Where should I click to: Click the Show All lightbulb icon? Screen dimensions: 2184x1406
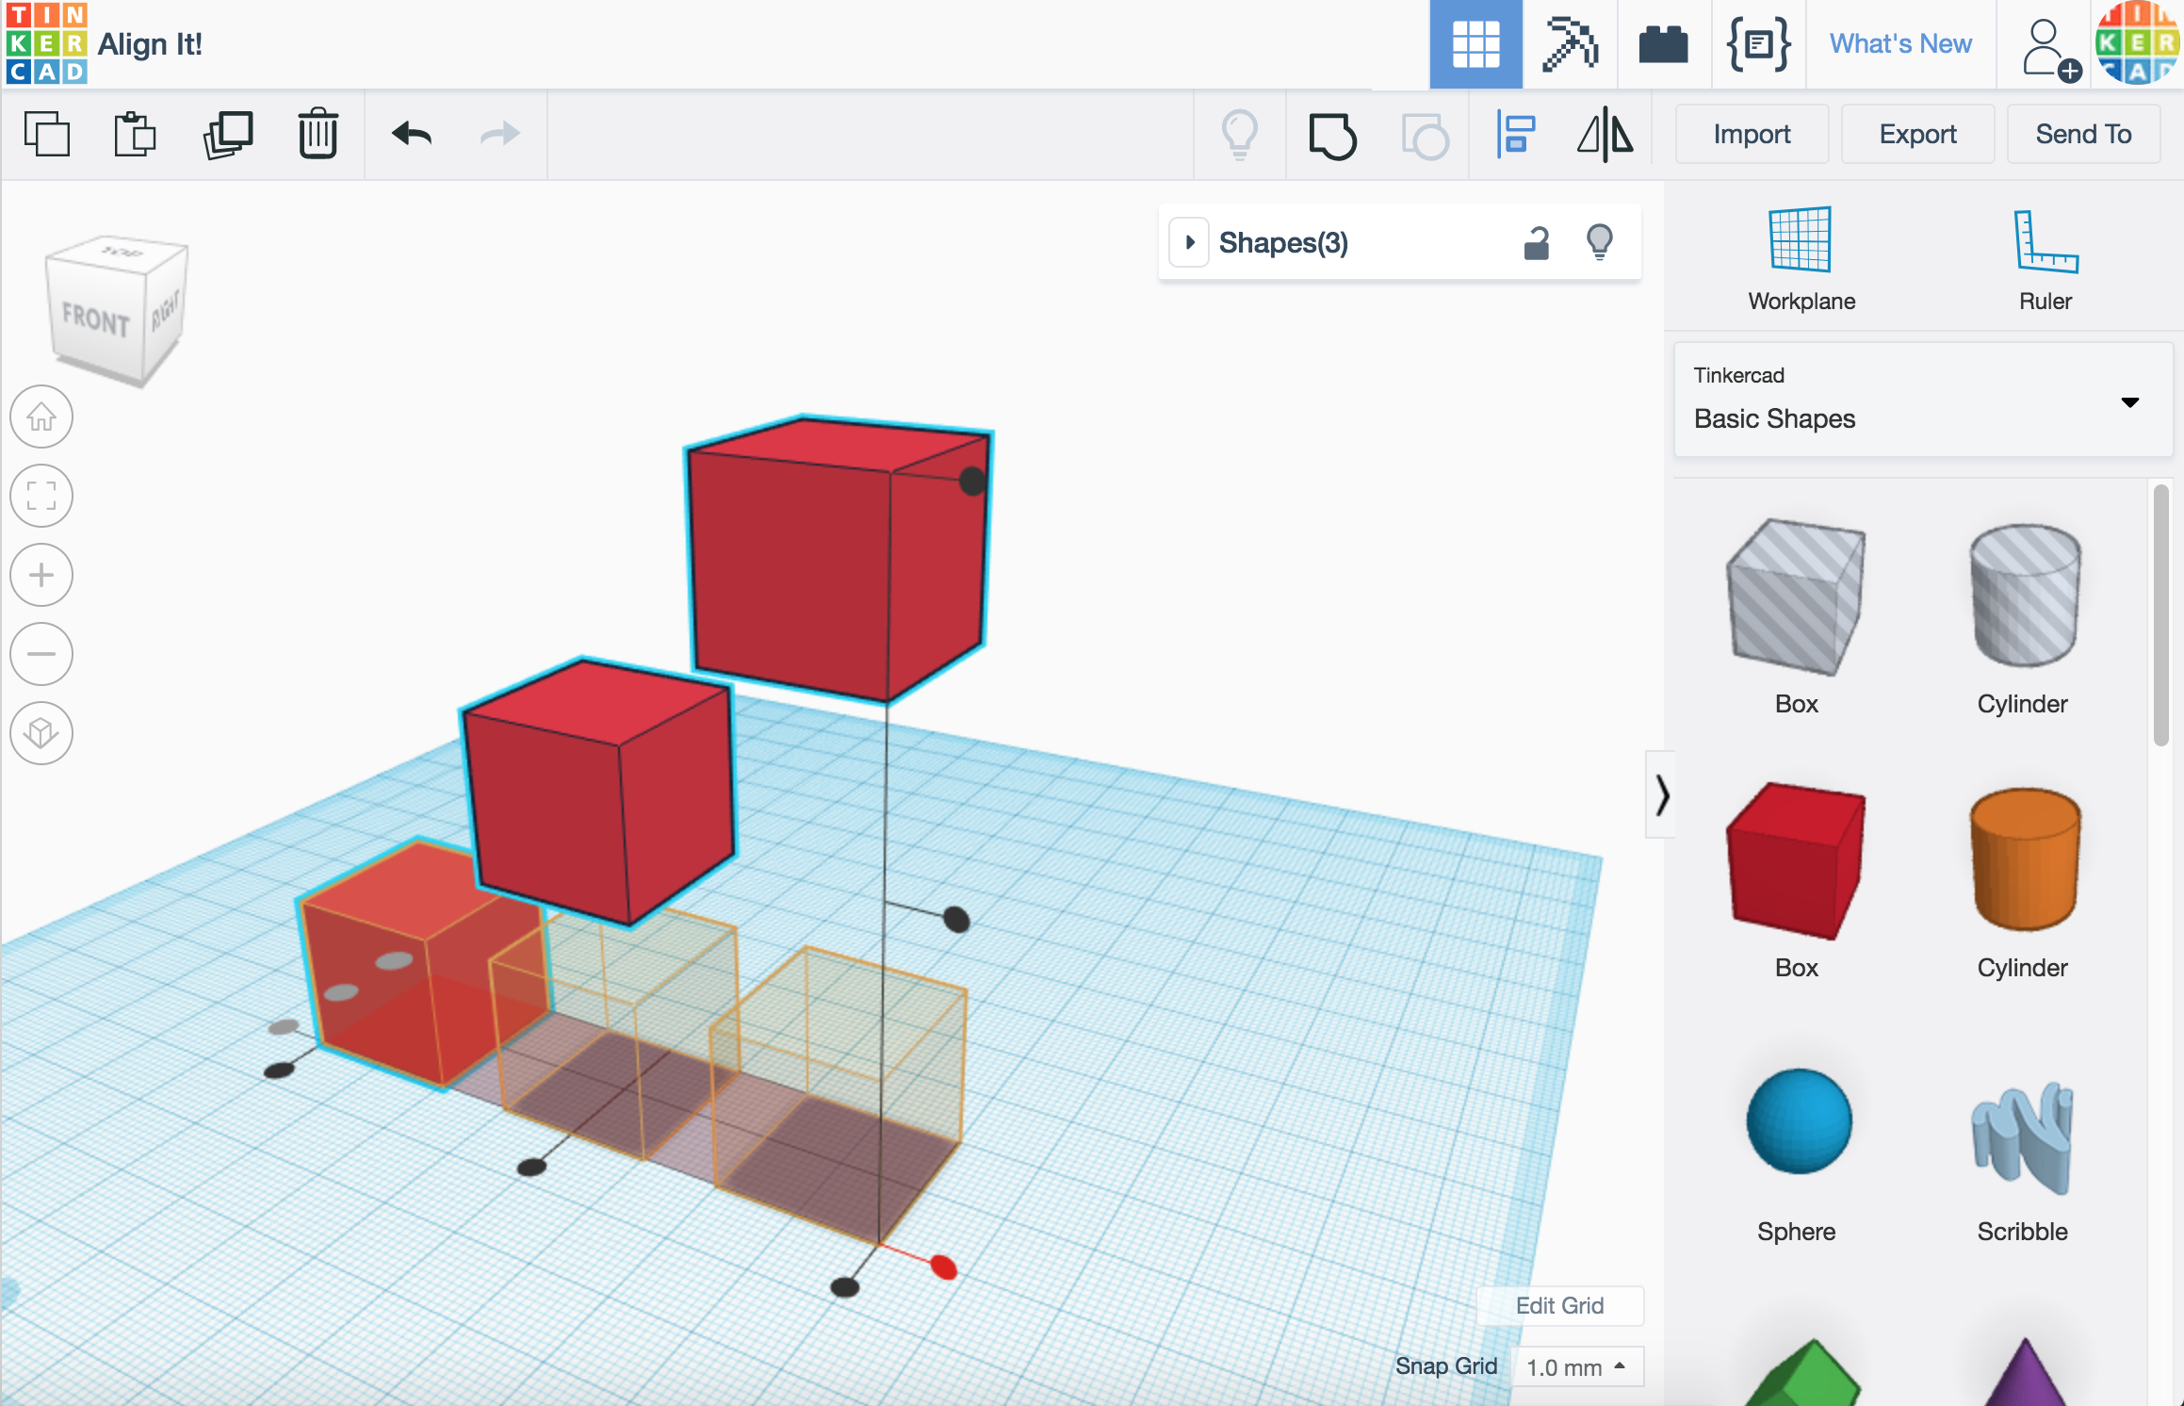(1240, 135)
